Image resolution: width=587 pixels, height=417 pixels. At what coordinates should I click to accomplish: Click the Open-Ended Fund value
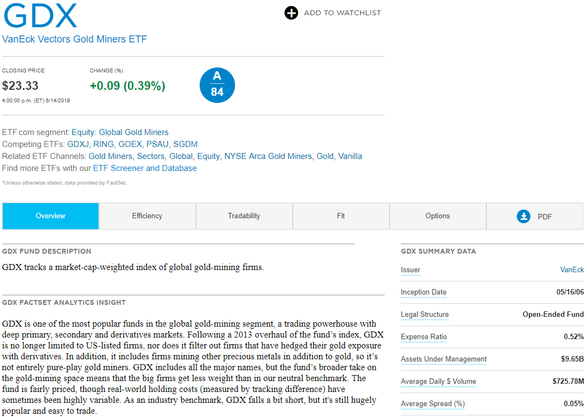553,314
